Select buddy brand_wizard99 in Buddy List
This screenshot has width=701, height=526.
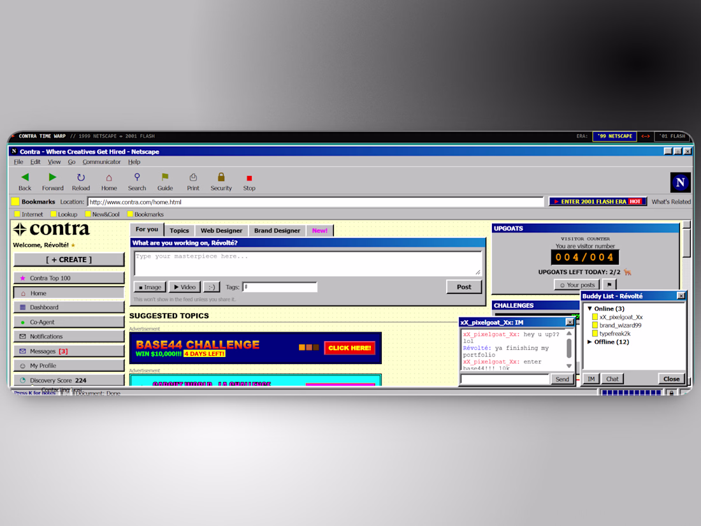(620, 325)
